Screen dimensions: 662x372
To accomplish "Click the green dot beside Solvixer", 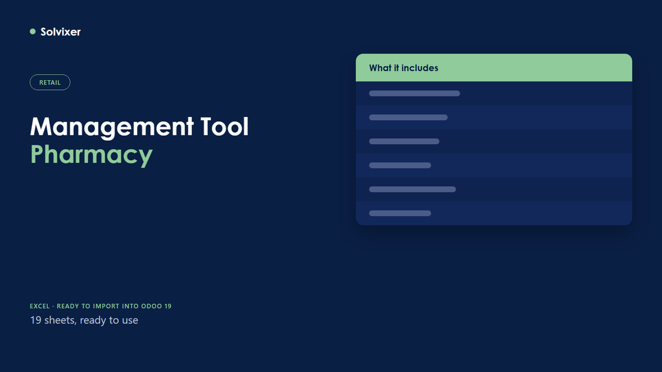I will click(x=32, y=32).
